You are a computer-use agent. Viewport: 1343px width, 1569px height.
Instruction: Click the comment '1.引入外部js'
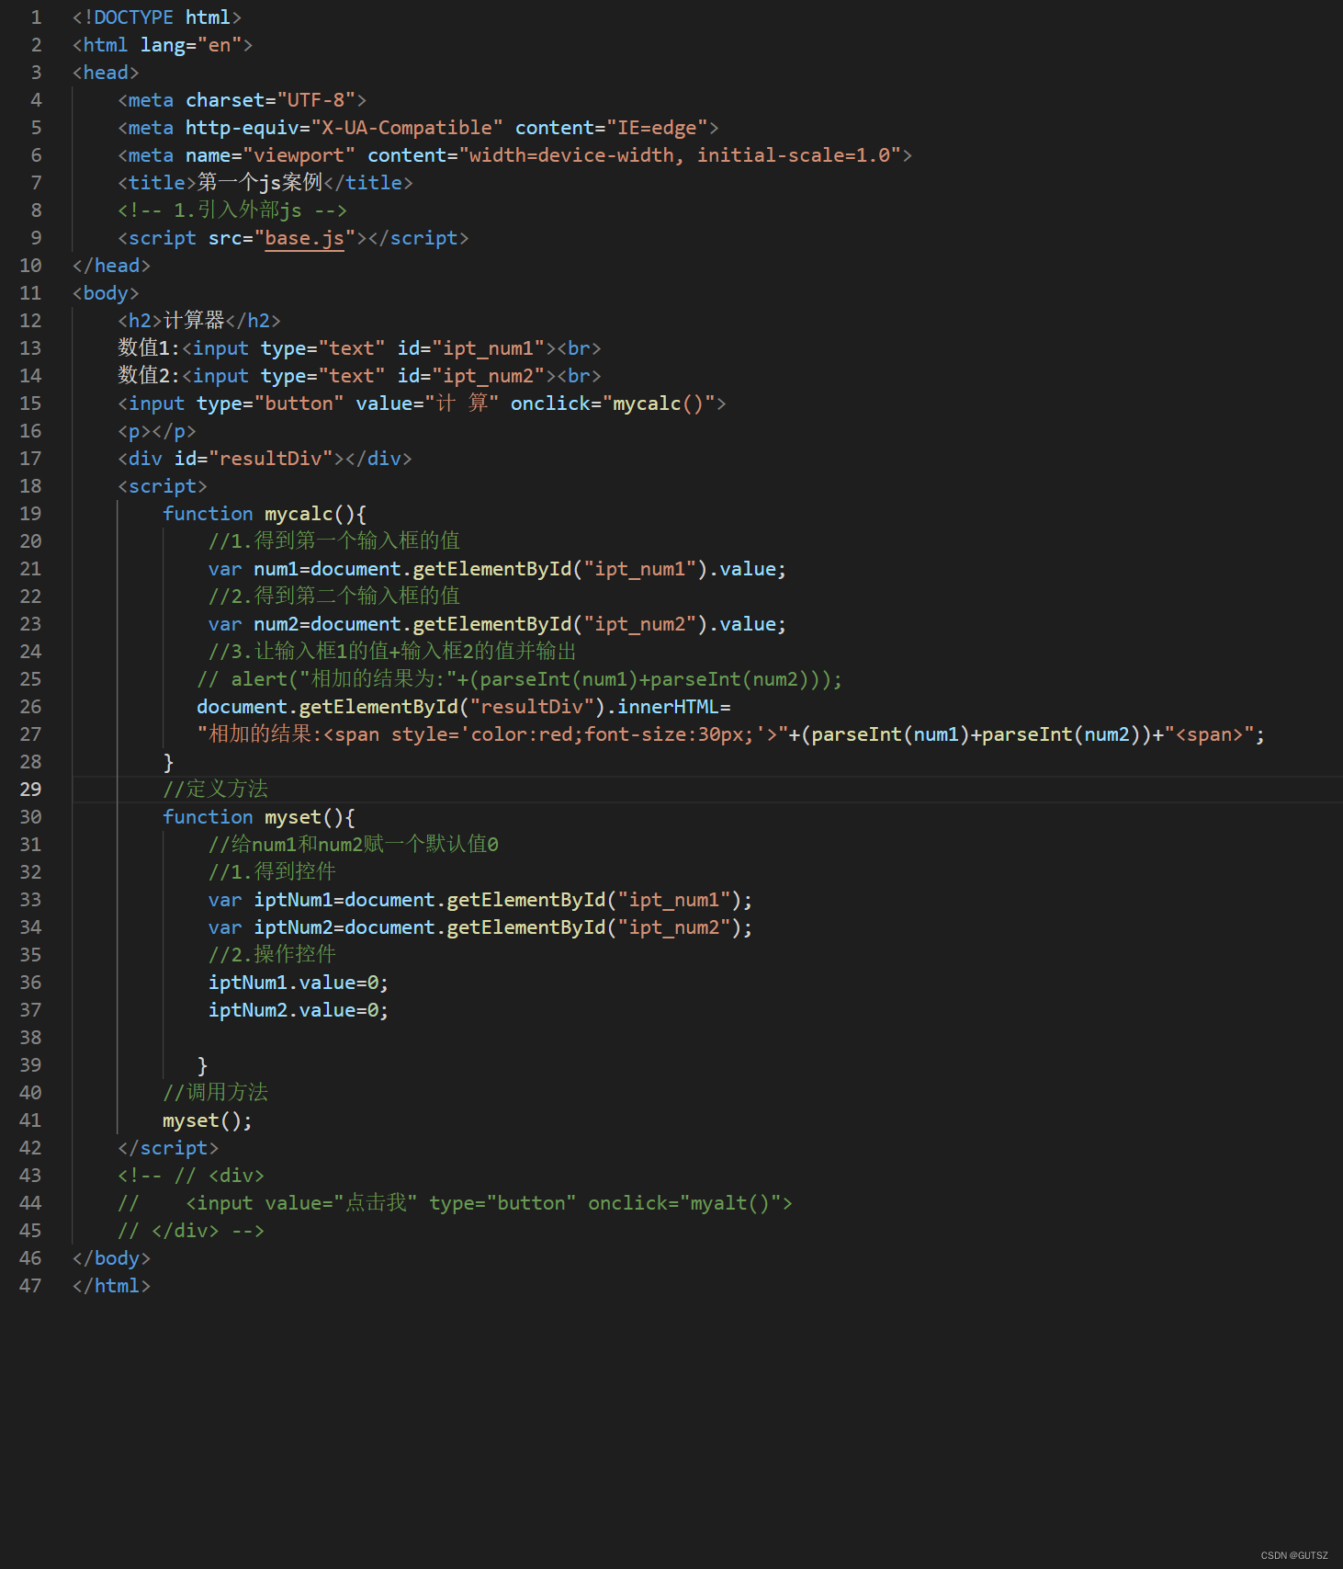237,210
